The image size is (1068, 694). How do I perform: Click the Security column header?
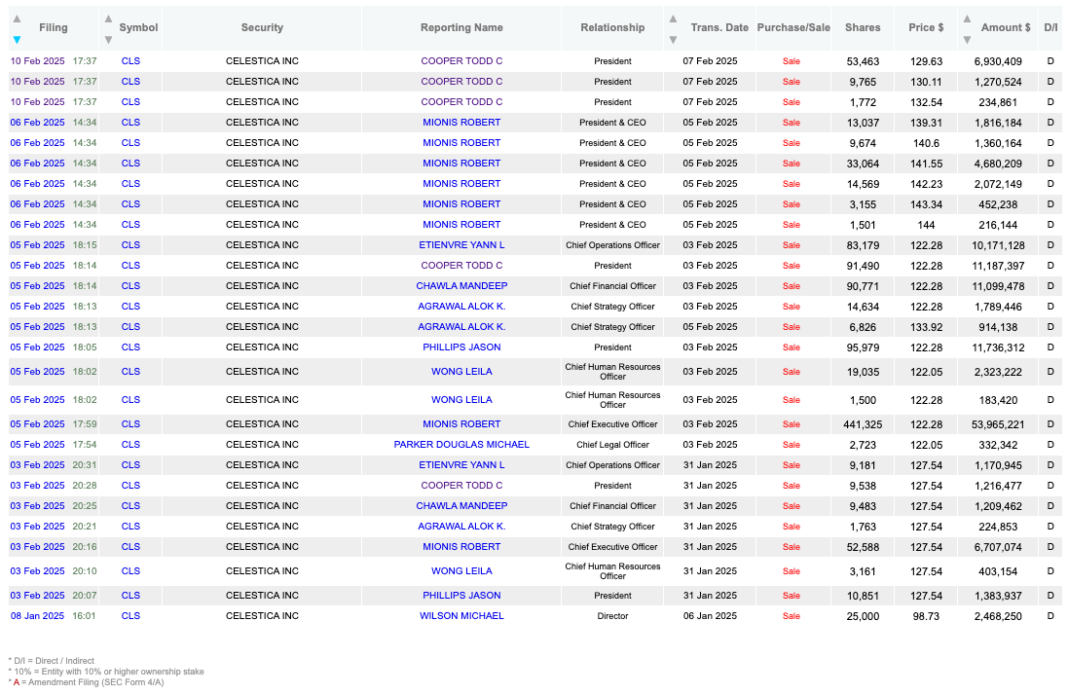click(262, 27)
